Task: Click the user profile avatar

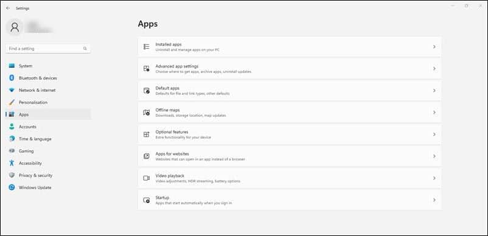Action: [x=15, y=27]
